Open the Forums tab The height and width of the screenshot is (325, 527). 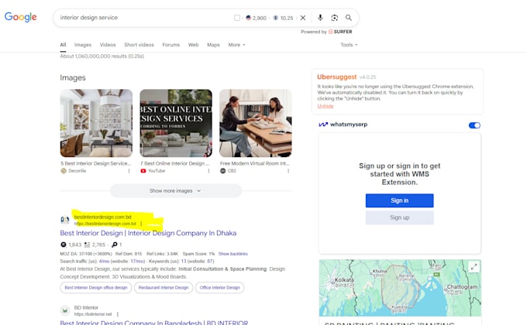pyautogui.click(x=170, y=45)
